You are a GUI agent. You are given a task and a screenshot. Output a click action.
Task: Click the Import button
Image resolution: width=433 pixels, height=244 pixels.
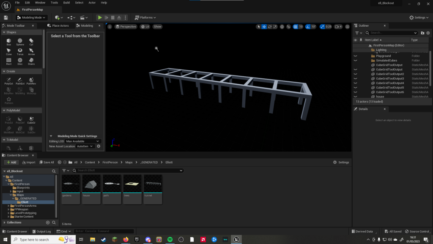pyautogui.click(x=29, y=162)
